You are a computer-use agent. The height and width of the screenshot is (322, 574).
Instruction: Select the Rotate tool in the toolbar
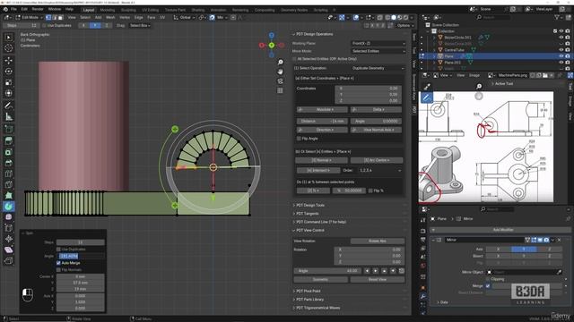coord(9,72)
